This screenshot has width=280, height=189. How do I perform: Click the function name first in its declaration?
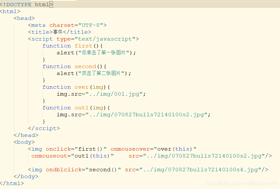pos(83,46)
